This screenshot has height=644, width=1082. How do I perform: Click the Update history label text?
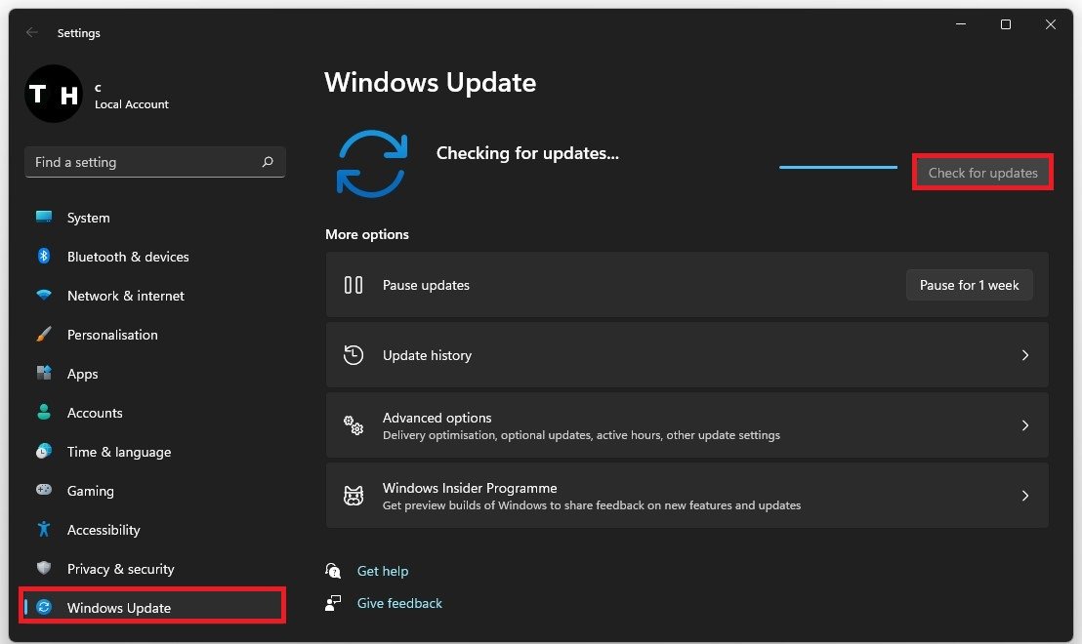427,355
